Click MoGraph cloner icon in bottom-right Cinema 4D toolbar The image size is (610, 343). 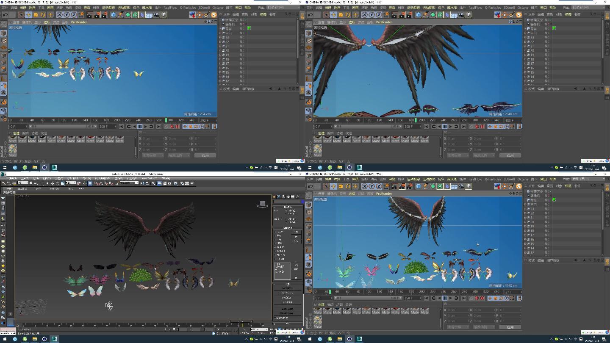[x=440, y=186]
